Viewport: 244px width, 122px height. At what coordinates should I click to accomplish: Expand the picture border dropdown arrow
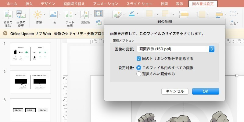pos(137,13)
